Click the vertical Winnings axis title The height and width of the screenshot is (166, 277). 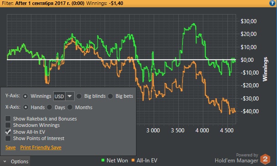(265, 69)
